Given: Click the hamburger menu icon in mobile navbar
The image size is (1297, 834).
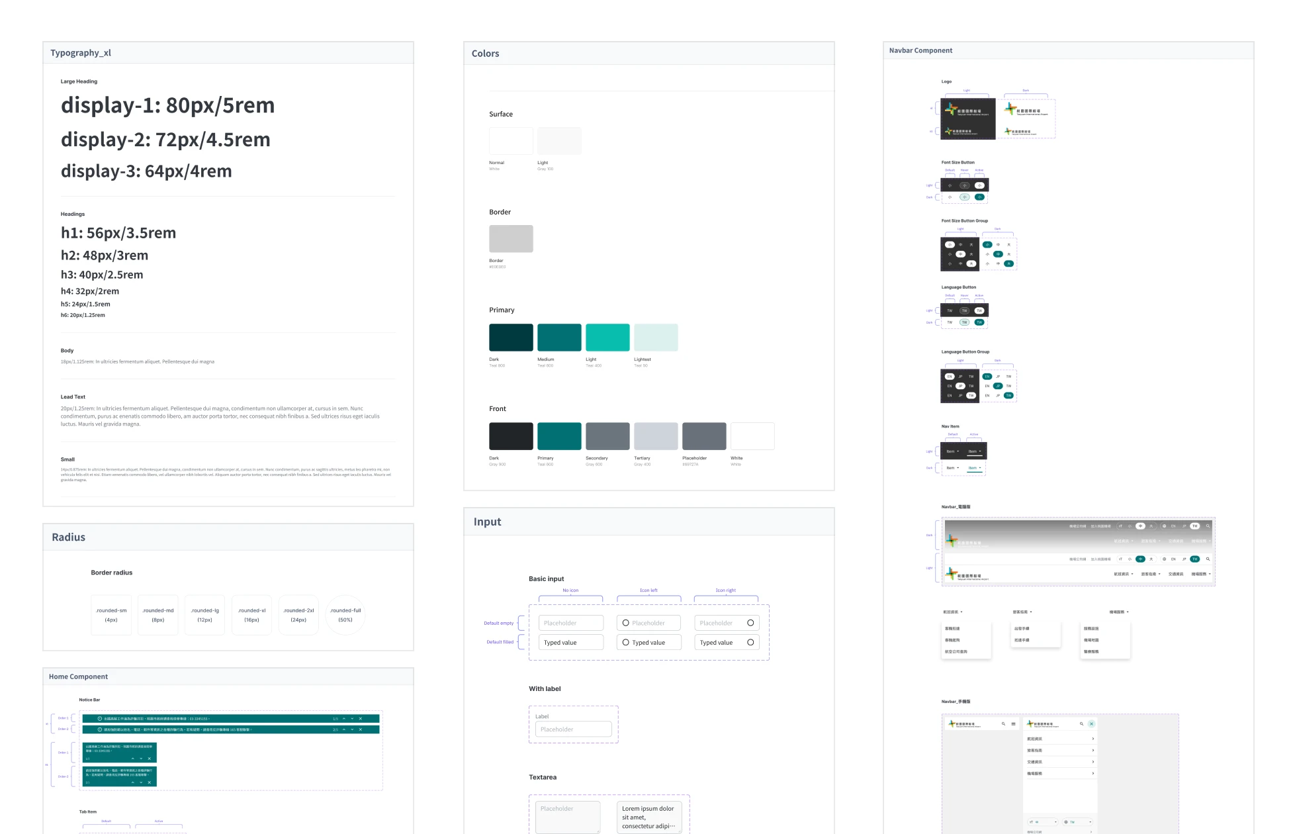Looking at the screenshot, I should [x=1013, y=724].
